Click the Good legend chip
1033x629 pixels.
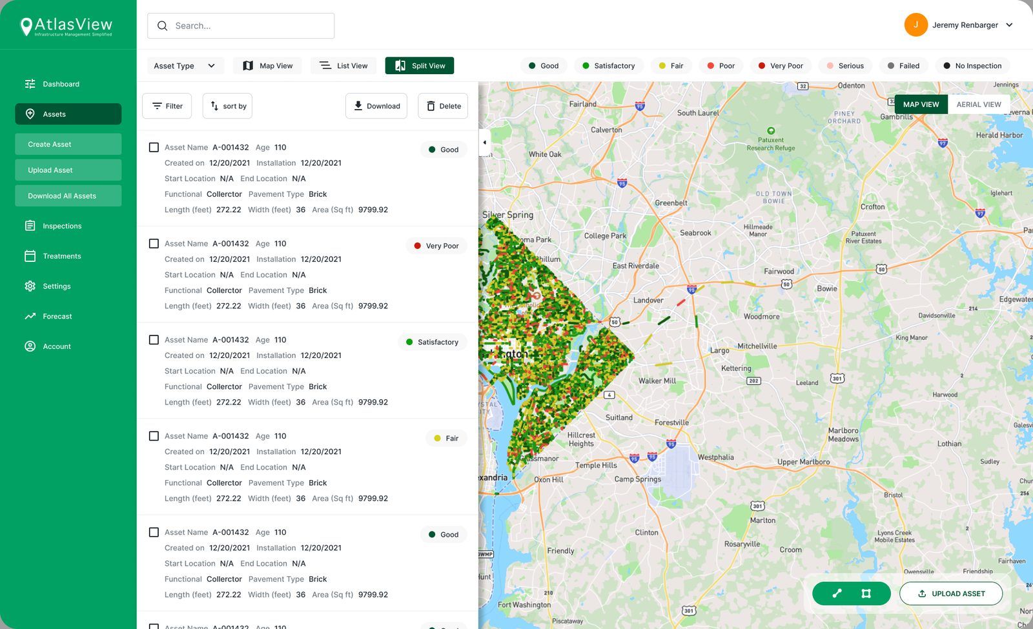click(544, 66)
